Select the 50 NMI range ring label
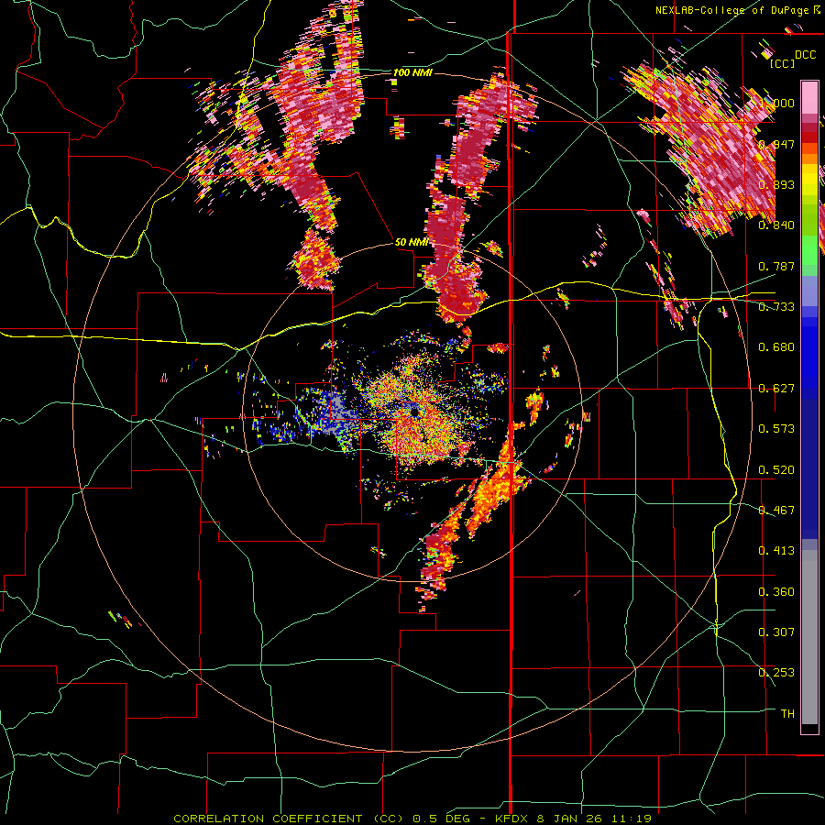This screenshot has height=825, width=825. click(412, 242)
